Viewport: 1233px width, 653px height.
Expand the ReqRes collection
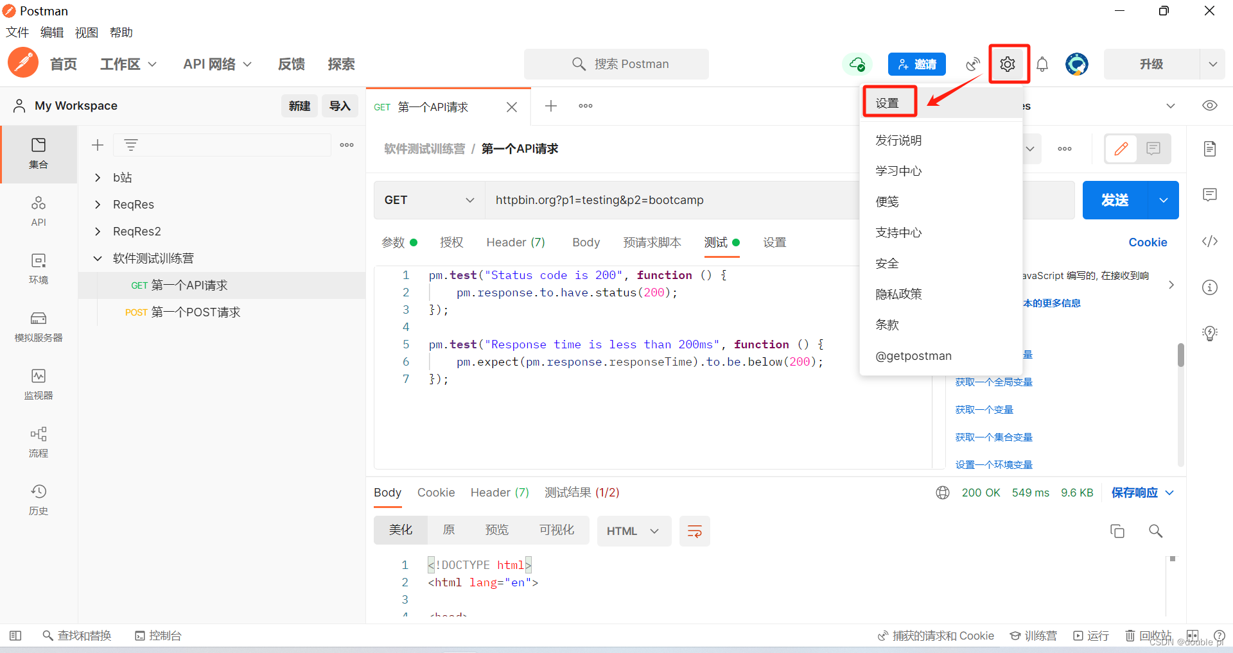point(98,205)
